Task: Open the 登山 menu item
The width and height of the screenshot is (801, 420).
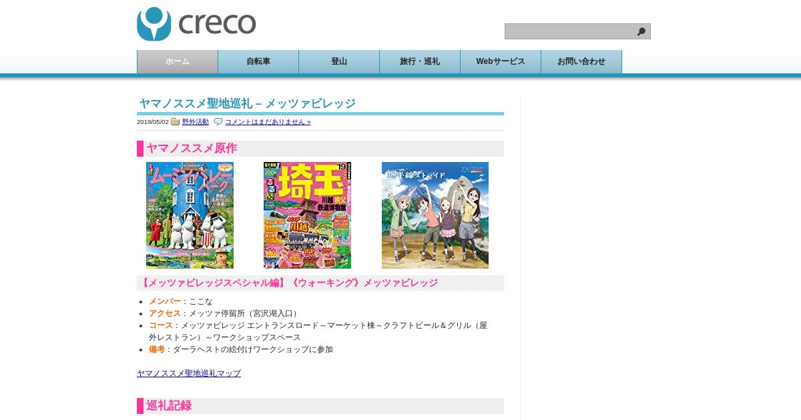Action: pos(339,61)
